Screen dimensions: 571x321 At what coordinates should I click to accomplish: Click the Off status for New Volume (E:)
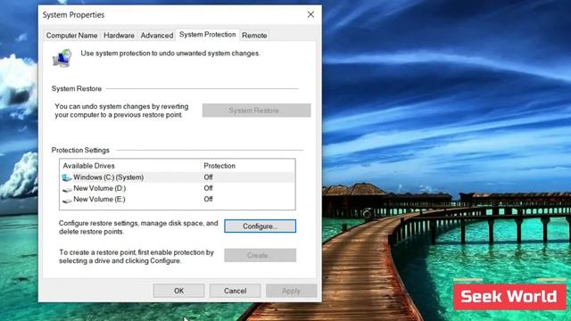pyautogui.click(x=208, y=199)
